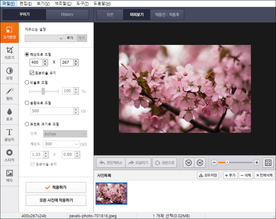276x219 pixels.
Task: Switch to 원본 view tab
Action: click(x=110, y=15)
